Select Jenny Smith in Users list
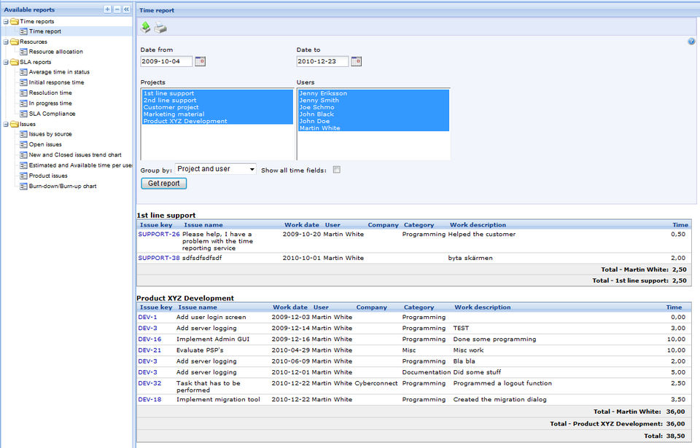The image size is (700, 448). click(x=319, y=101)
